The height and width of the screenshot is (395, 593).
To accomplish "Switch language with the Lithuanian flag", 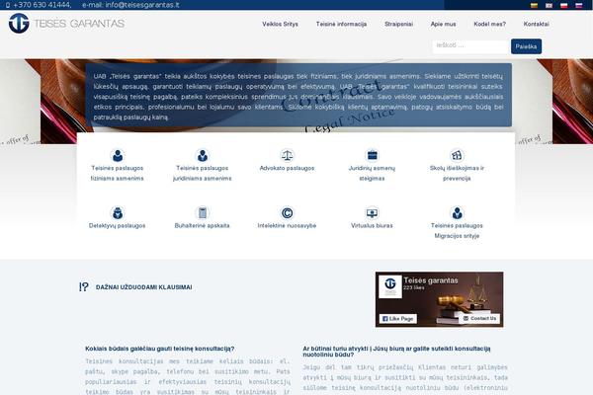I will coord(534,5).
